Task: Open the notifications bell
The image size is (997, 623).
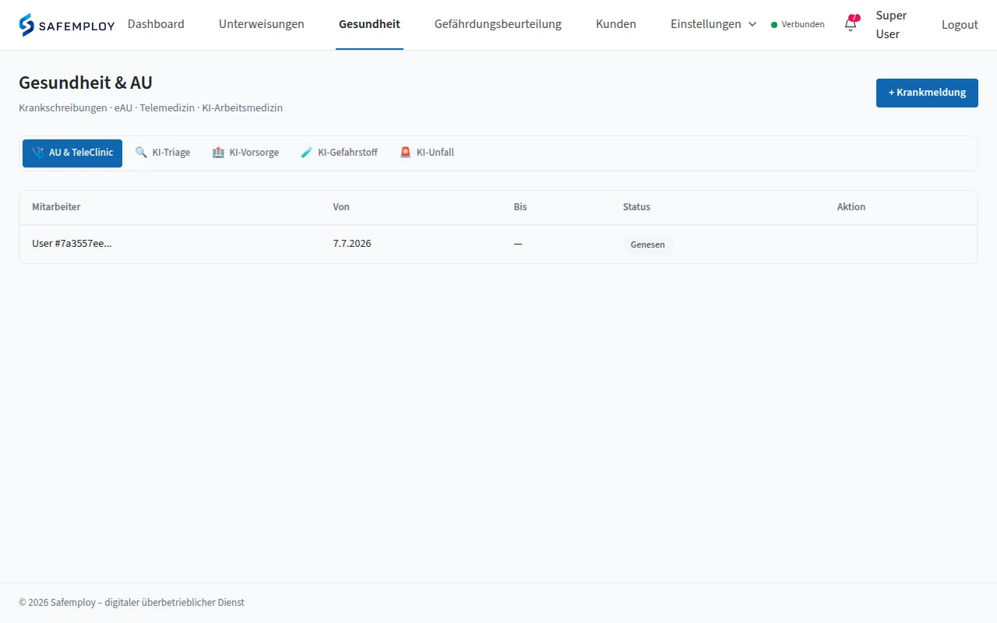Action: point(851,24)
